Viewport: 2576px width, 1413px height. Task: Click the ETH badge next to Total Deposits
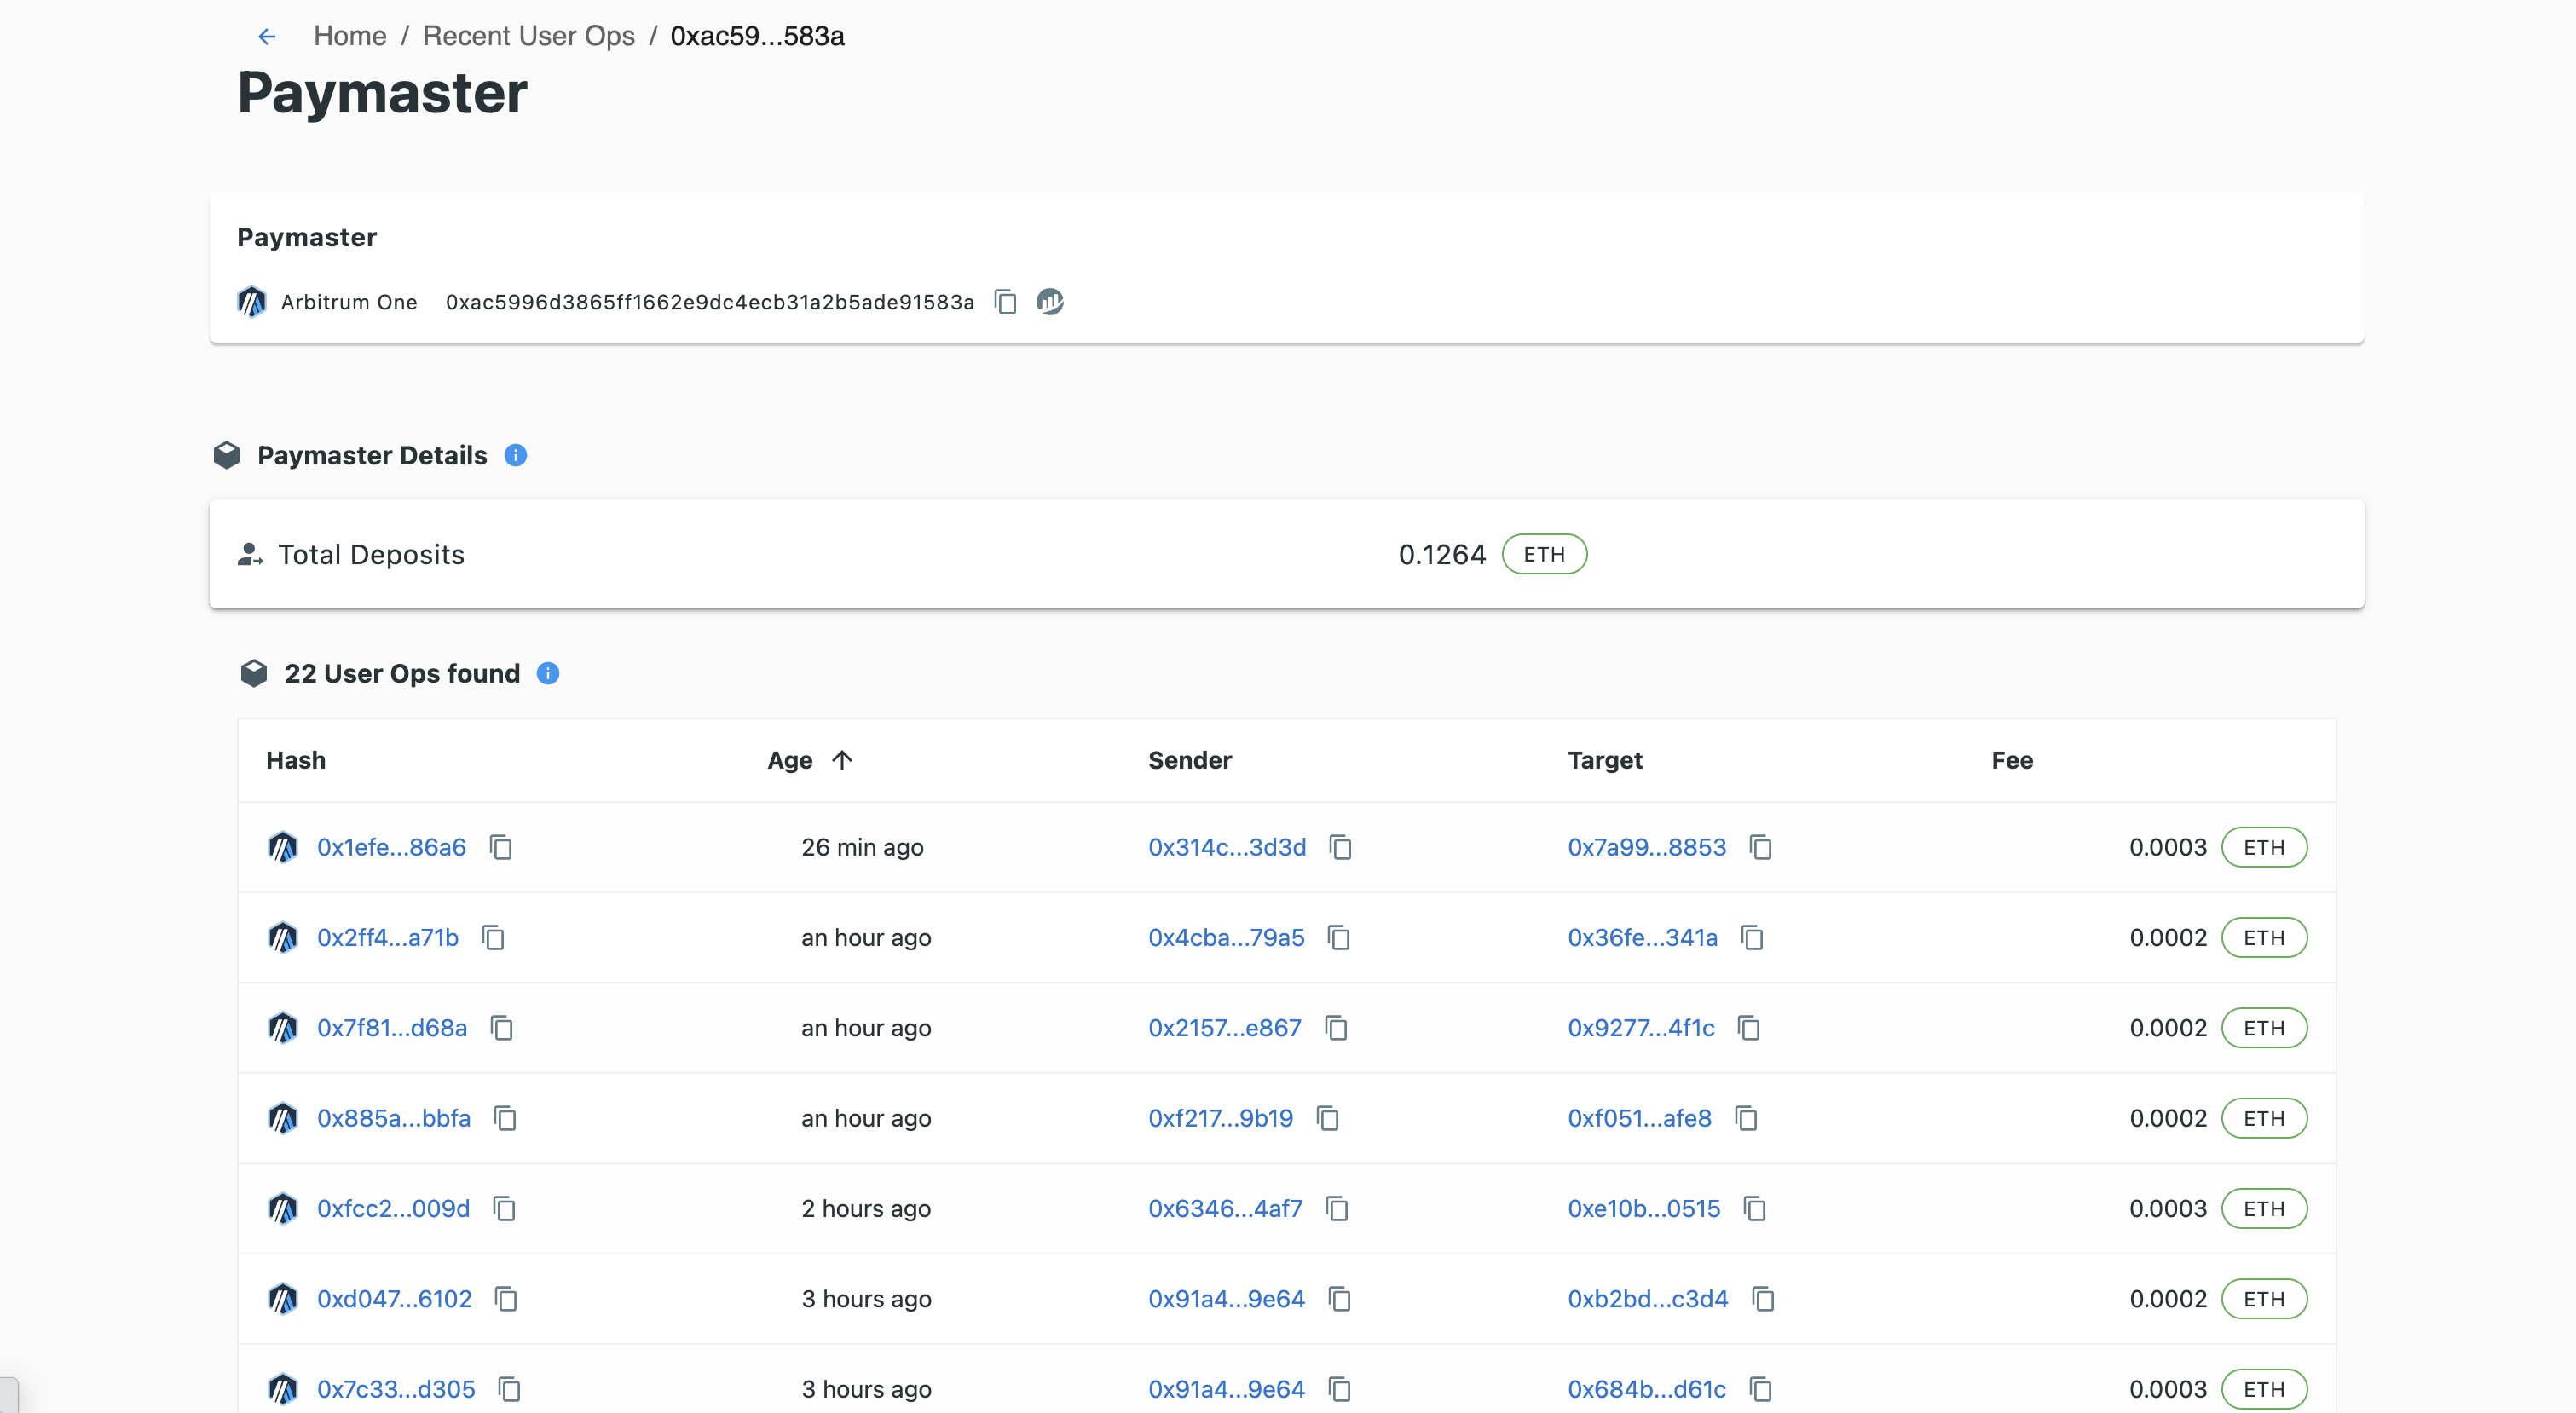[1544, 555]
